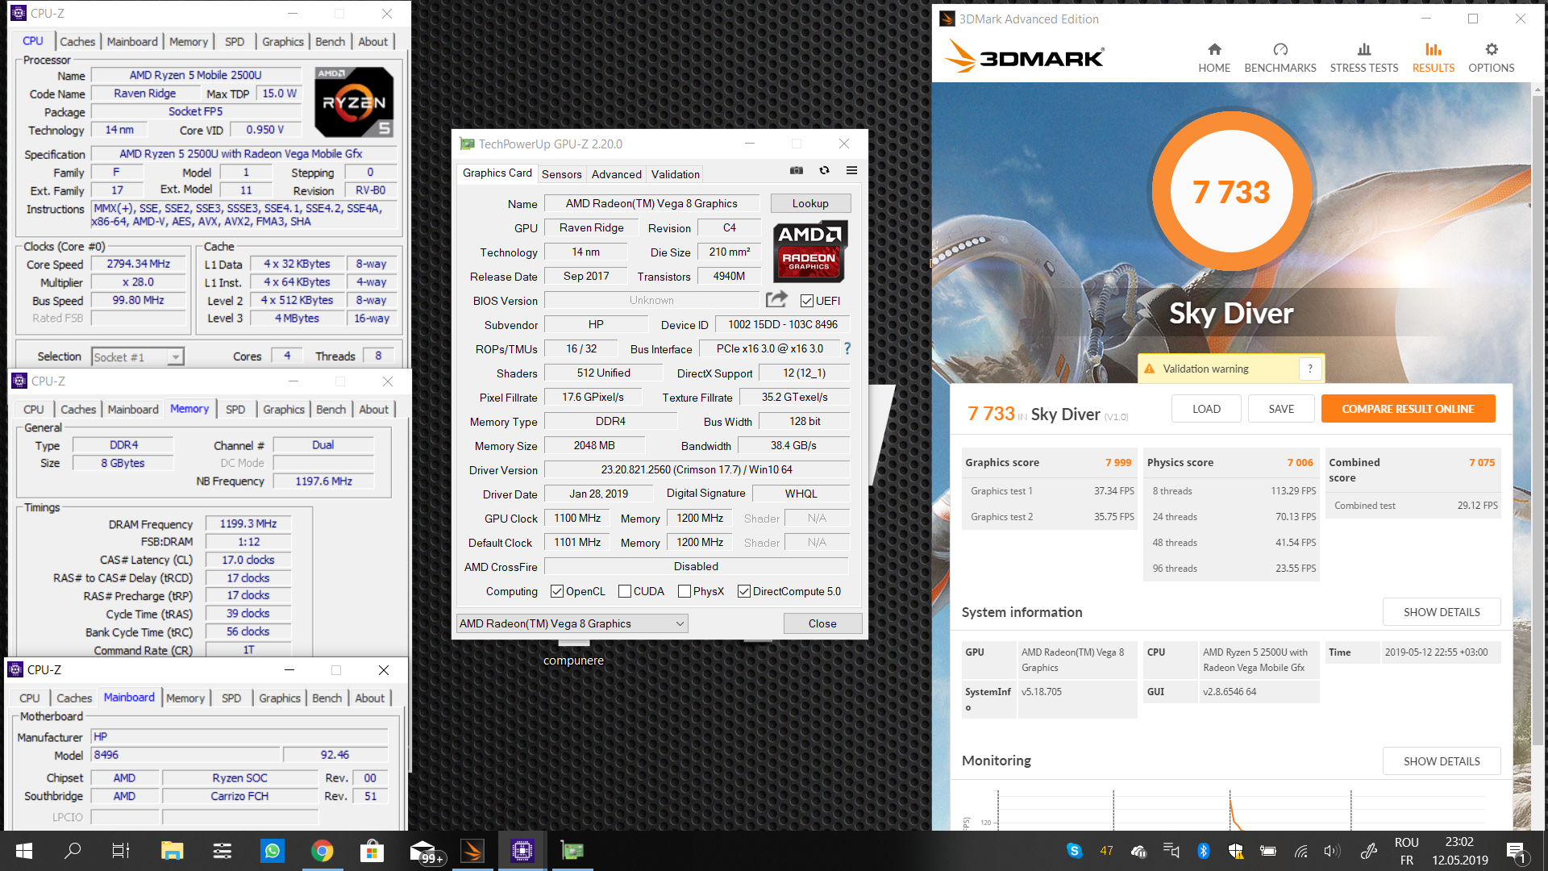Click the battery tray icon
Screen dimensions: 1548x871
pos(1267,851)
